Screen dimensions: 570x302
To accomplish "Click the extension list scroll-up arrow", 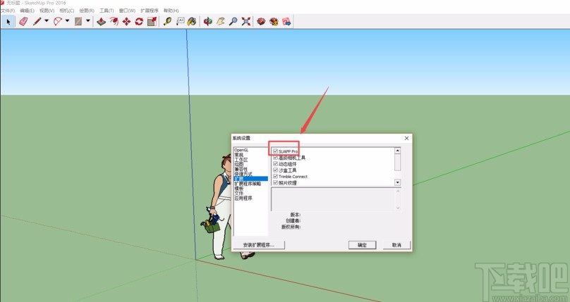I will point(397,151).
